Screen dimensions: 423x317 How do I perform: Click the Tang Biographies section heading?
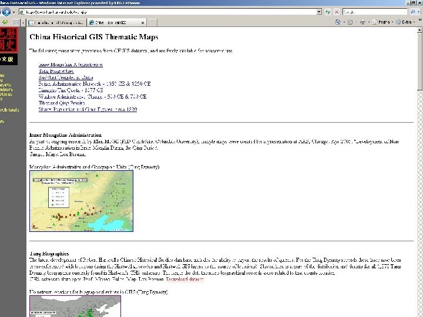[x=49, y=254]
